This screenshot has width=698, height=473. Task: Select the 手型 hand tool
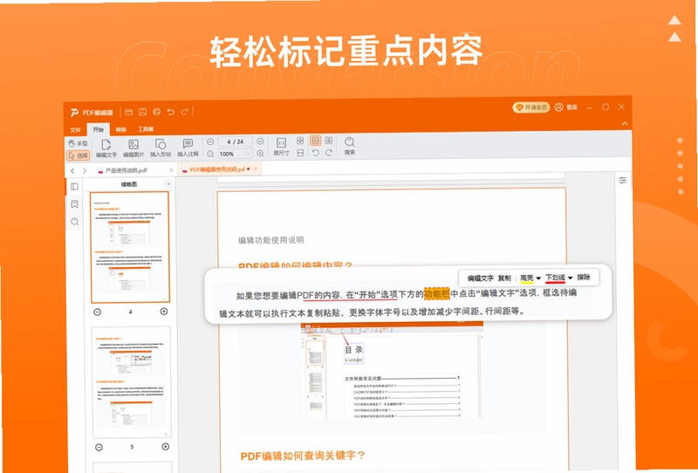(78, 143)
